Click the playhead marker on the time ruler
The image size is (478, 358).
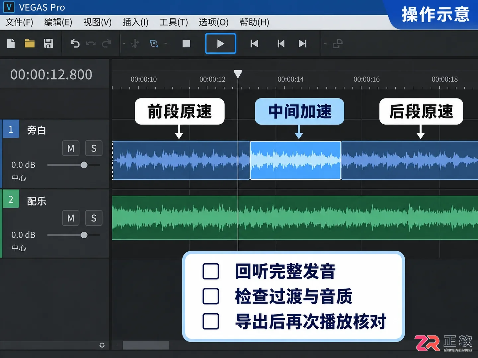pos(238,74)
